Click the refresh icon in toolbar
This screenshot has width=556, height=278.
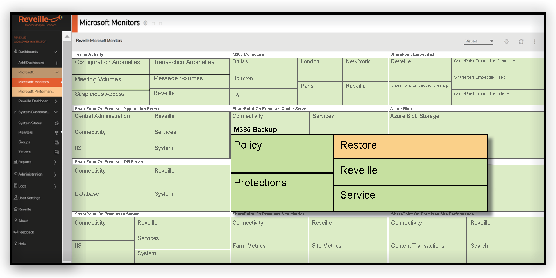[x=521, y=42]
